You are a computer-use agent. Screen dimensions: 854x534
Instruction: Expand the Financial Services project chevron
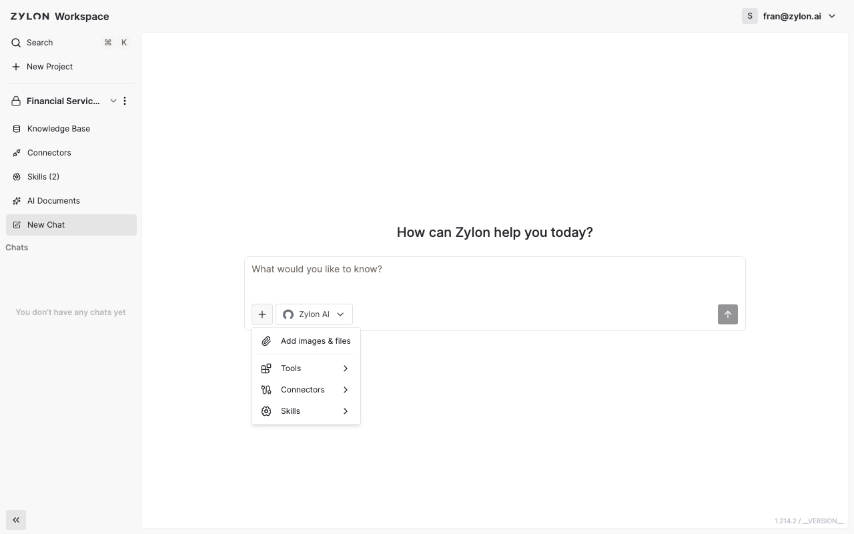pyautogui.click(x=113, y=101)
